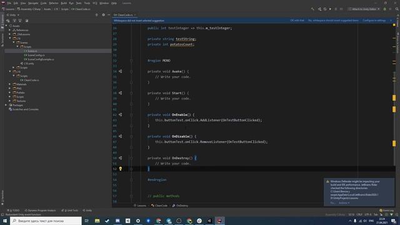Click the yellow light bulb quick-fix icon
The height and width of the screenshot is (225, 400).
click(x=121, y=169)
